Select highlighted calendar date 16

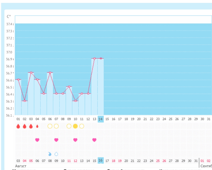[x=100, y=161]
